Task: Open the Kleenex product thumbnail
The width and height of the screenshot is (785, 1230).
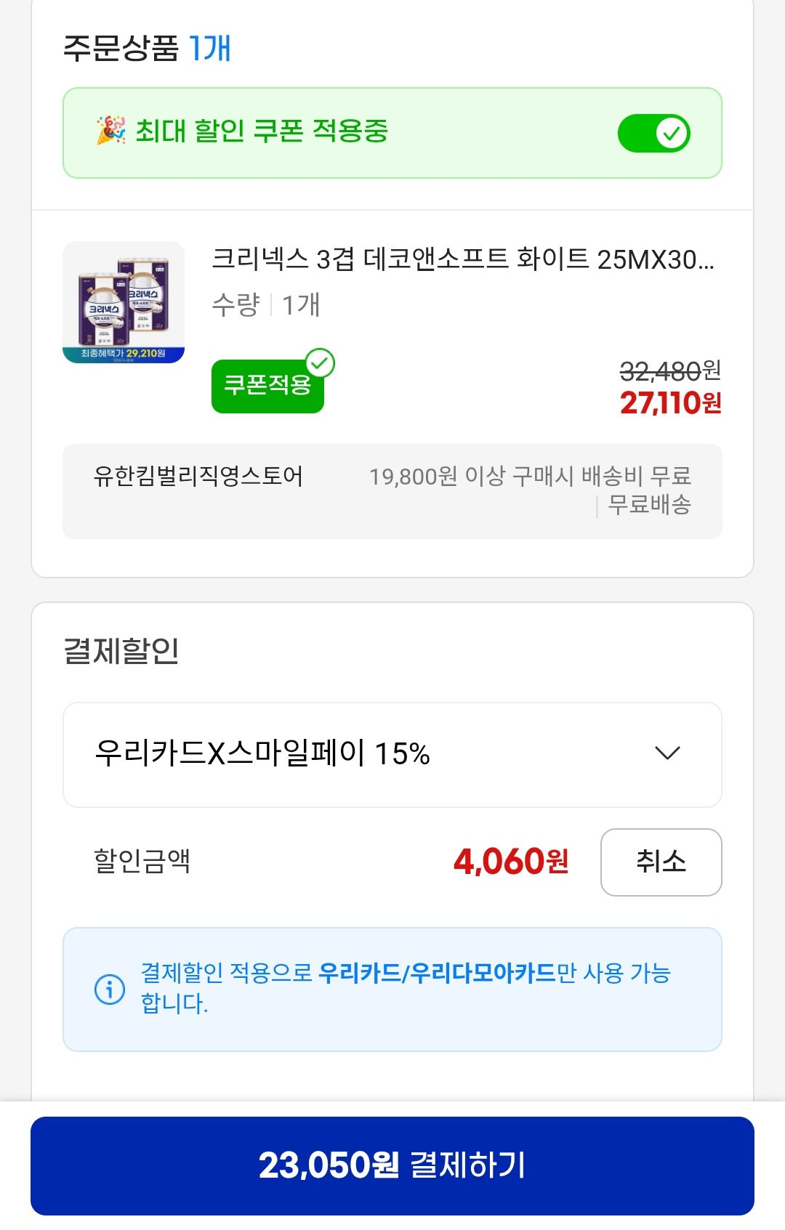Action: click(x=124, y=302)
